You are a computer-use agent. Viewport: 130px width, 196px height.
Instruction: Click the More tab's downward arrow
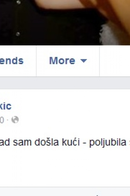(x=83, y=61)
